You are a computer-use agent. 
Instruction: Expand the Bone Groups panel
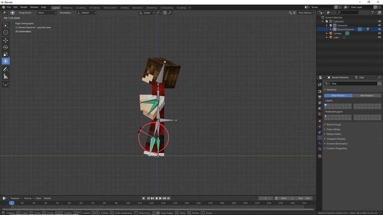(x=334, y=125)
